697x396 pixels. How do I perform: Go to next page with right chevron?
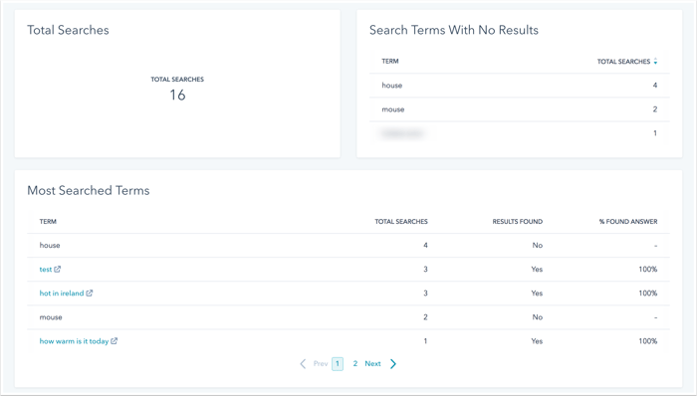tap(393, 364)
